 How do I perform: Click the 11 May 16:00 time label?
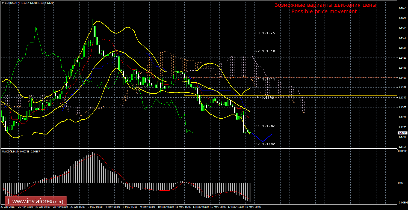pyautogui.click(x=183, y=207)
